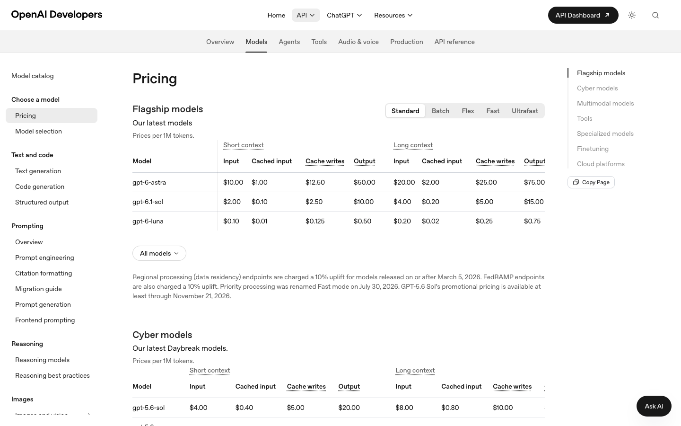Go to Text generation page

click(x=38, y=171)
